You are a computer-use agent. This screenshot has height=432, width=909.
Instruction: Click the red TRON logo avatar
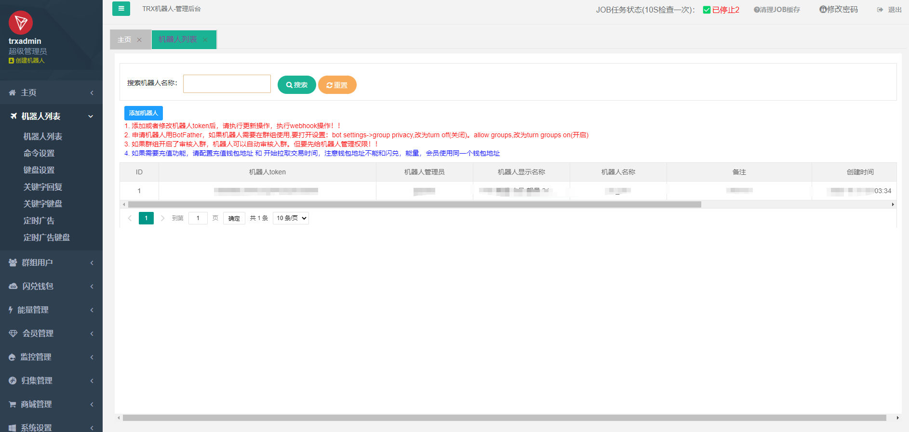[21, 23]
